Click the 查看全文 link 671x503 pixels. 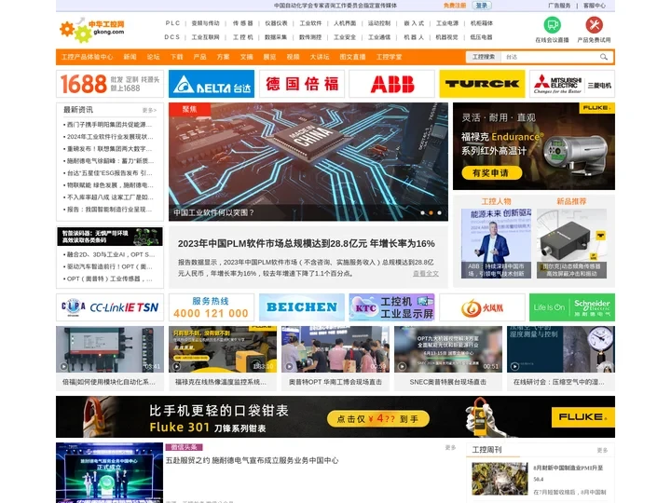426,273
